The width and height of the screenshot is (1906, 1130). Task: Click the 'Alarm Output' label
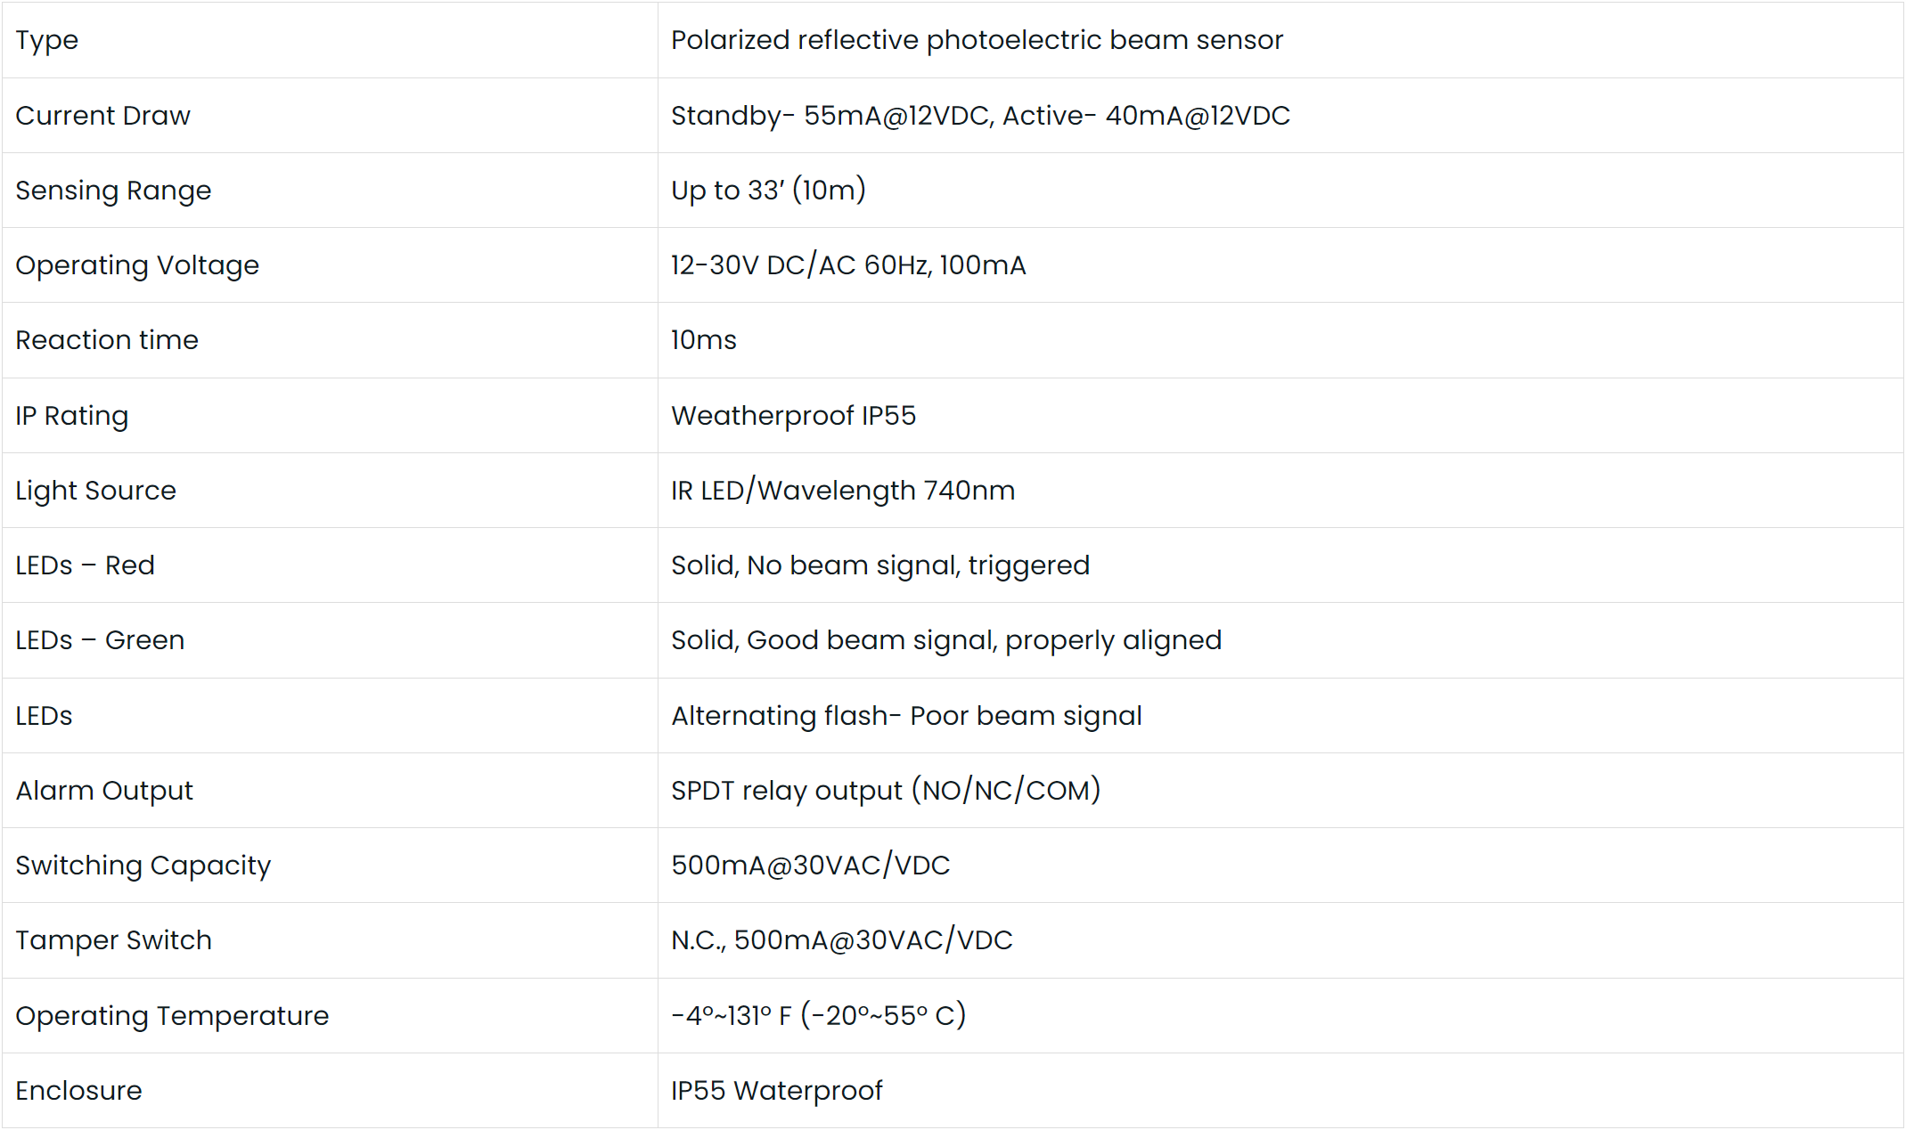click(x=104, y=791)
